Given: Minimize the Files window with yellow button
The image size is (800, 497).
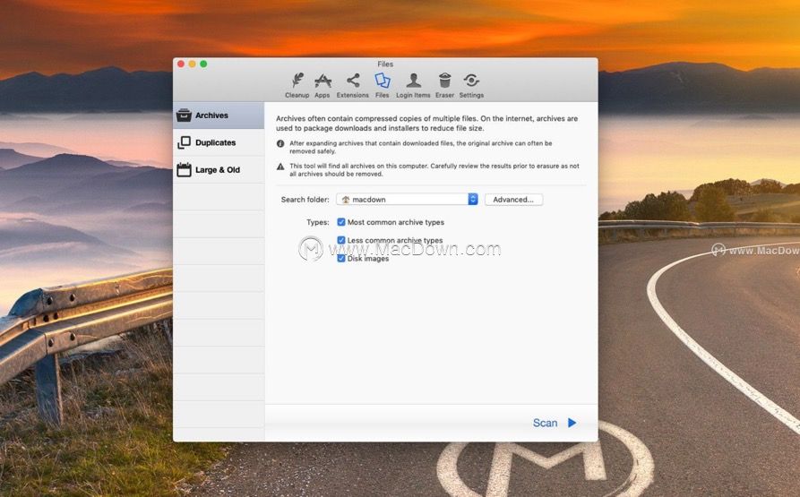Looking at the screenshot, I should point(192,64).
